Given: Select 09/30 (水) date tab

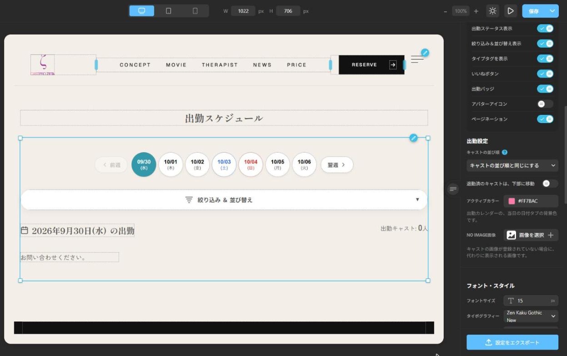Looking at the screenshot, I should (x=144, y=164).
